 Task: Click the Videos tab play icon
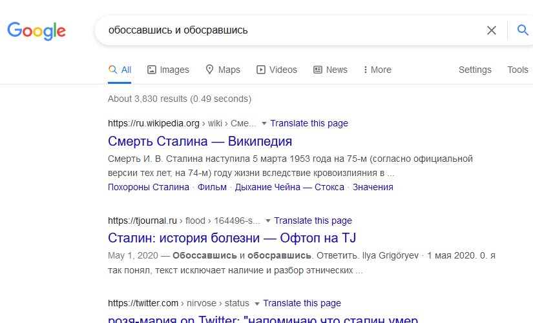pyautogui.click(x=261, y=70)
